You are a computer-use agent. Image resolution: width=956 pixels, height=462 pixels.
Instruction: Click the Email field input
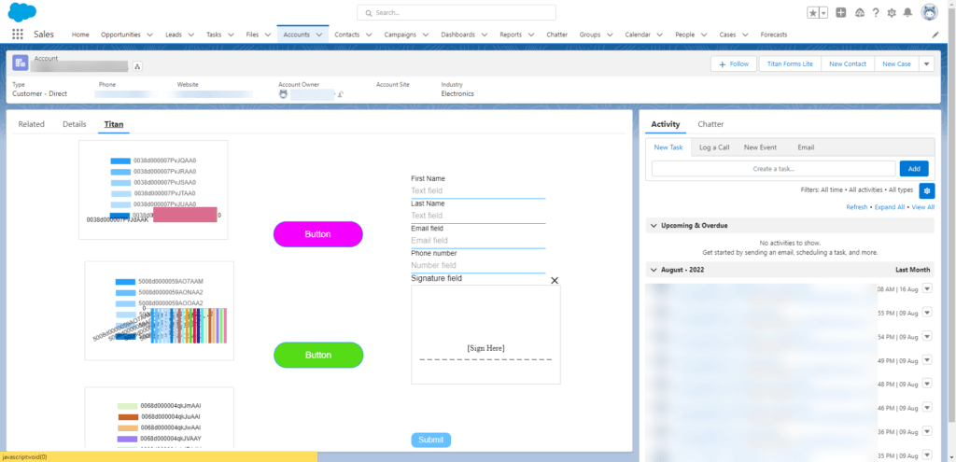pyautogui.click(x=478, y=241)
